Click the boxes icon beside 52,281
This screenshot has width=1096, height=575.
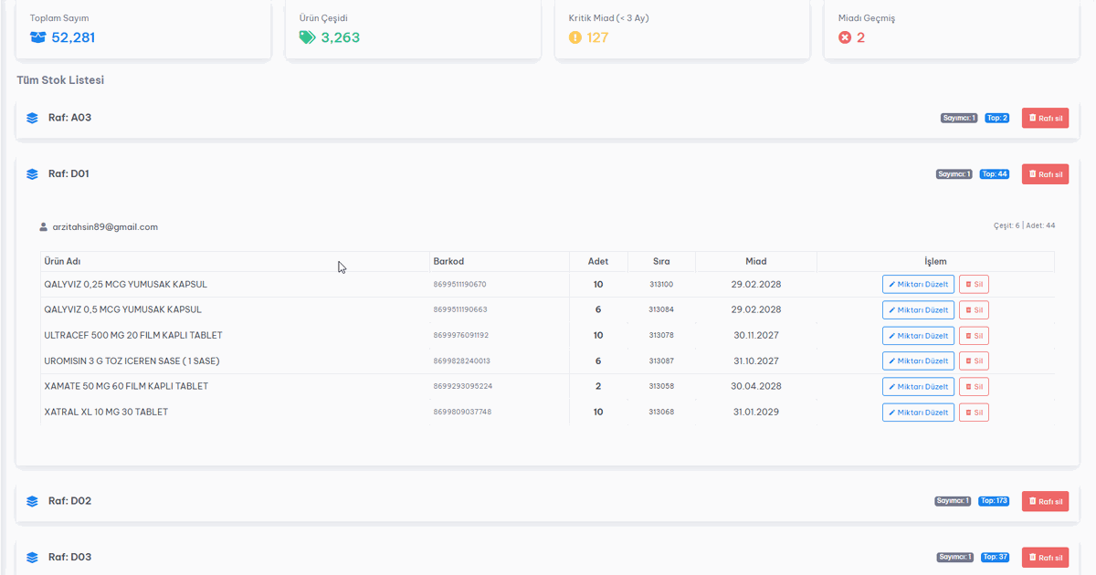point(37,37)
